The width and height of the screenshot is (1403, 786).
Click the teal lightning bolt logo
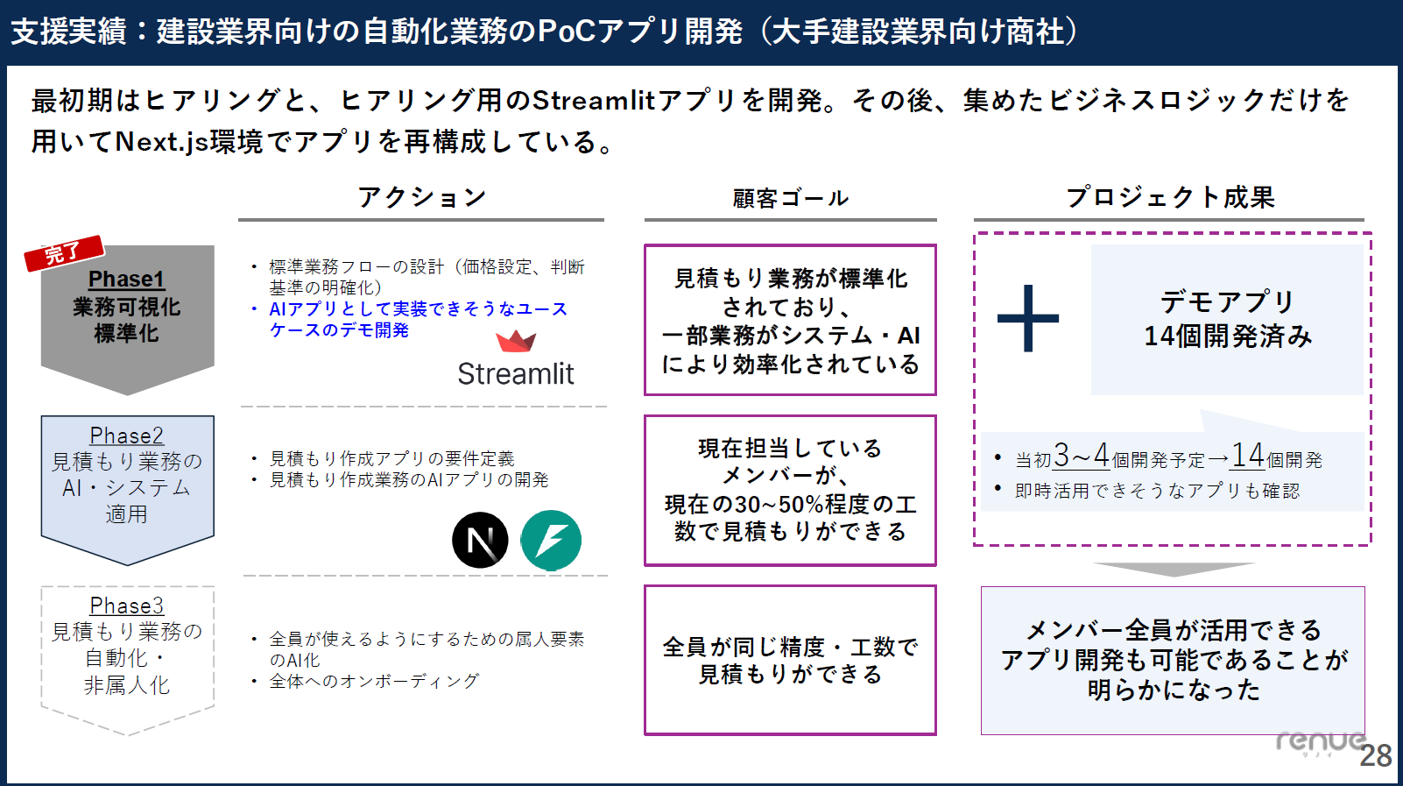(x=551, y=541)
